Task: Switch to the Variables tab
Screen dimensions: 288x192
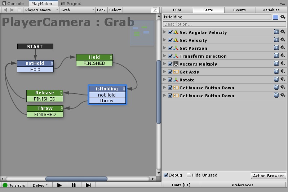Action: 271,10
